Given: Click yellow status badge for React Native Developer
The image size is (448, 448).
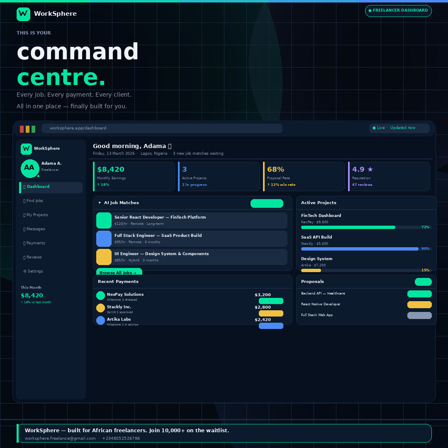Looking at the screenshot, I should (x=419, y=304).
